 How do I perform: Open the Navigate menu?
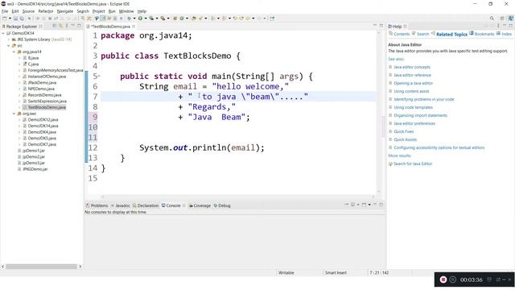[64, 11]
